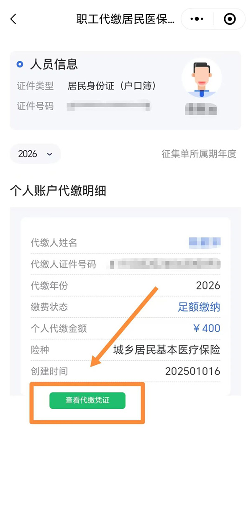Click the 人员信息 section heading
Viewport: 251px width, 508px height.
[x=54, y=64]
